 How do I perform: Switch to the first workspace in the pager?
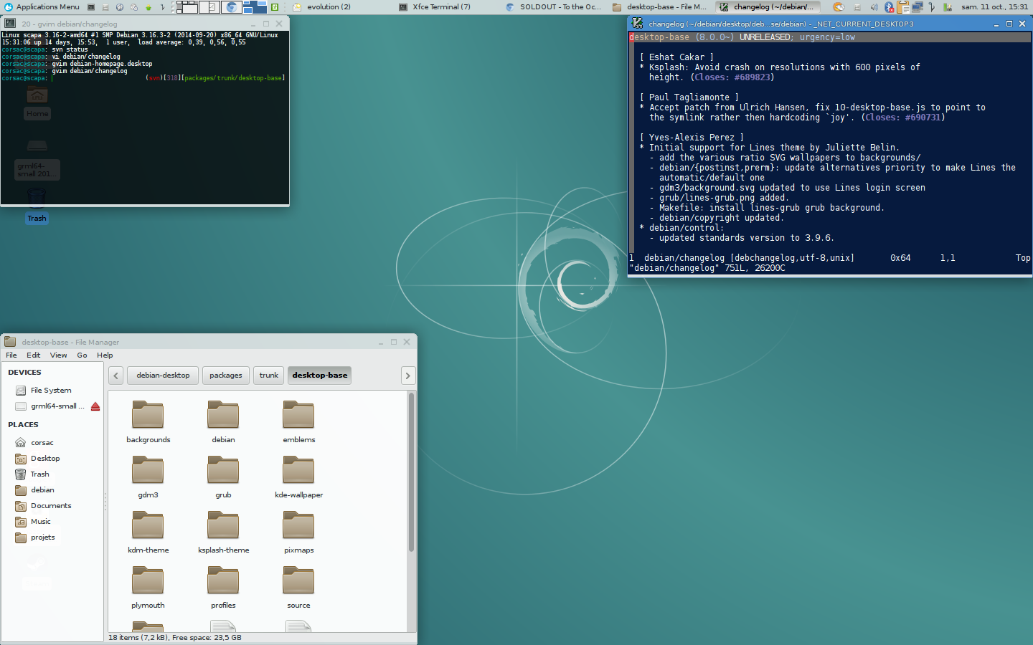click(x=187, y=6)
